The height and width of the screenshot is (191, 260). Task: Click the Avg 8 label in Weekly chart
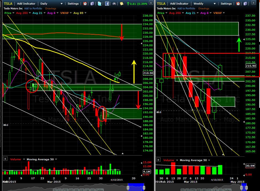pyautogui.click(x=204, y=13)
